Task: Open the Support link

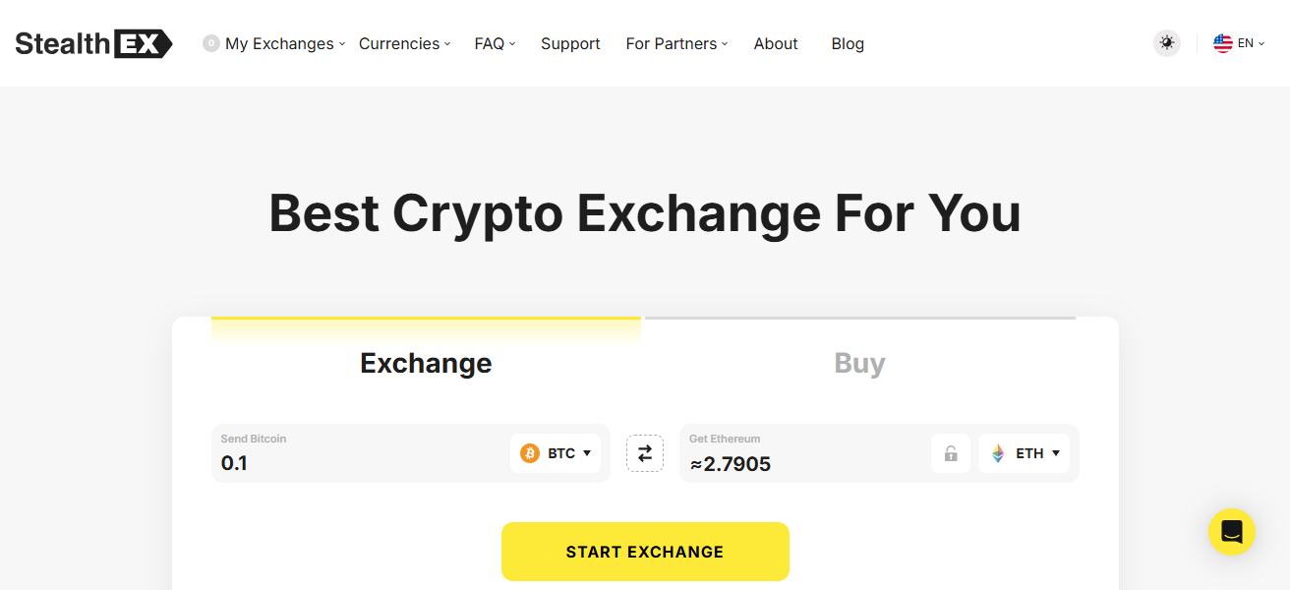Action: pyautogui.click(x=570, y=43)
